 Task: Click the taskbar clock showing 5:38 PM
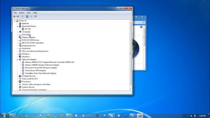tap(202, 116)
